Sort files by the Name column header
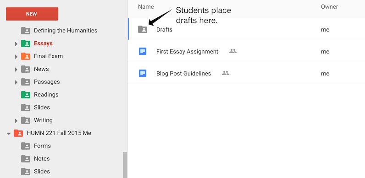 146,7
